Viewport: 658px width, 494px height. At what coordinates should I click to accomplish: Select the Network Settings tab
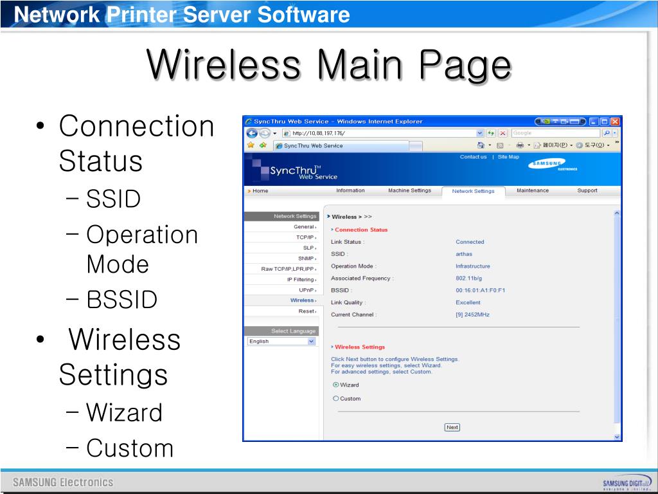(474, 191)
